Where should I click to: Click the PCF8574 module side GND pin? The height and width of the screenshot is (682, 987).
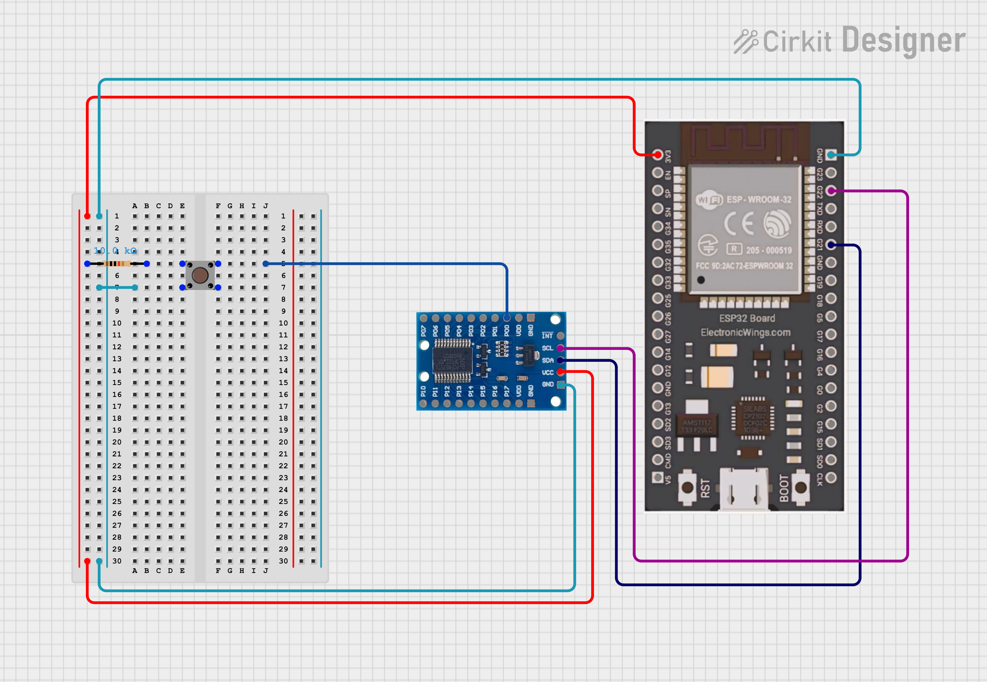pos(560,384)
